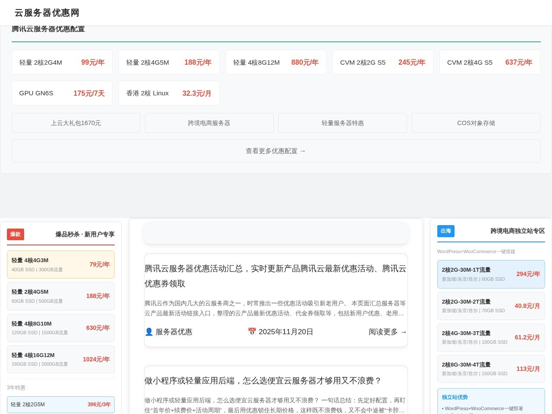
Task: Click the 独立站优势 heading
Action: [x=455, y=397]
